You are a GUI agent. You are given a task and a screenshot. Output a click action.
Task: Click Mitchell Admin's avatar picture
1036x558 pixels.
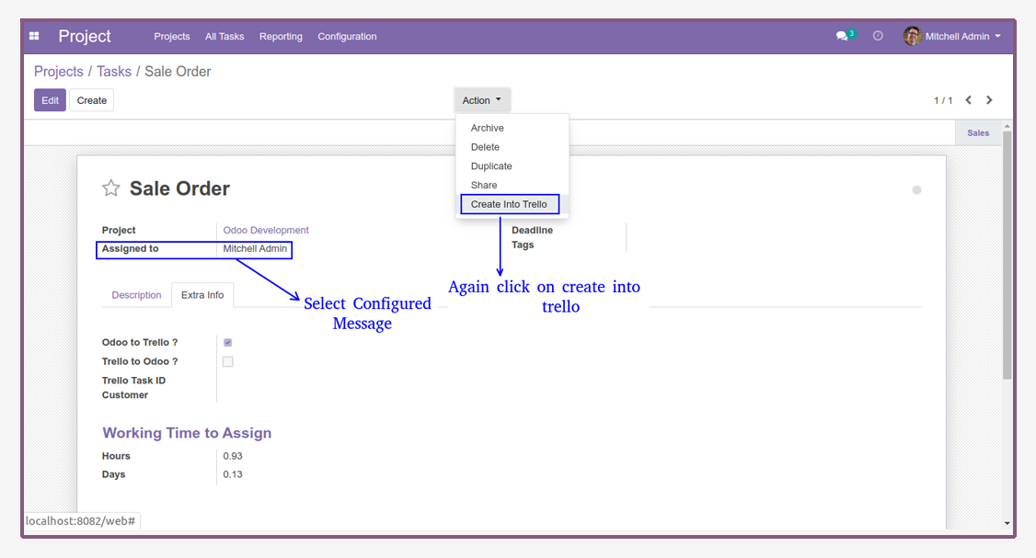pyautogui.click(x=913, y=37)
